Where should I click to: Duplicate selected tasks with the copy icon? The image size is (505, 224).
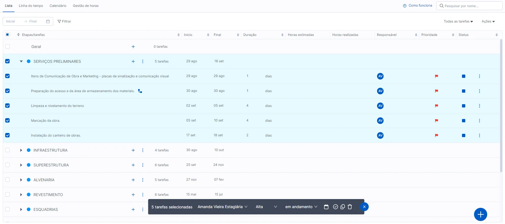point(343,207)
